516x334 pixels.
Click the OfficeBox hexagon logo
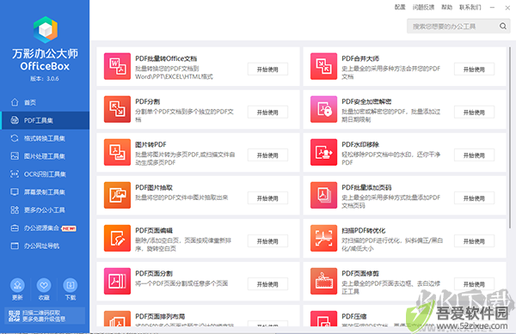click(x=46, y=29)
